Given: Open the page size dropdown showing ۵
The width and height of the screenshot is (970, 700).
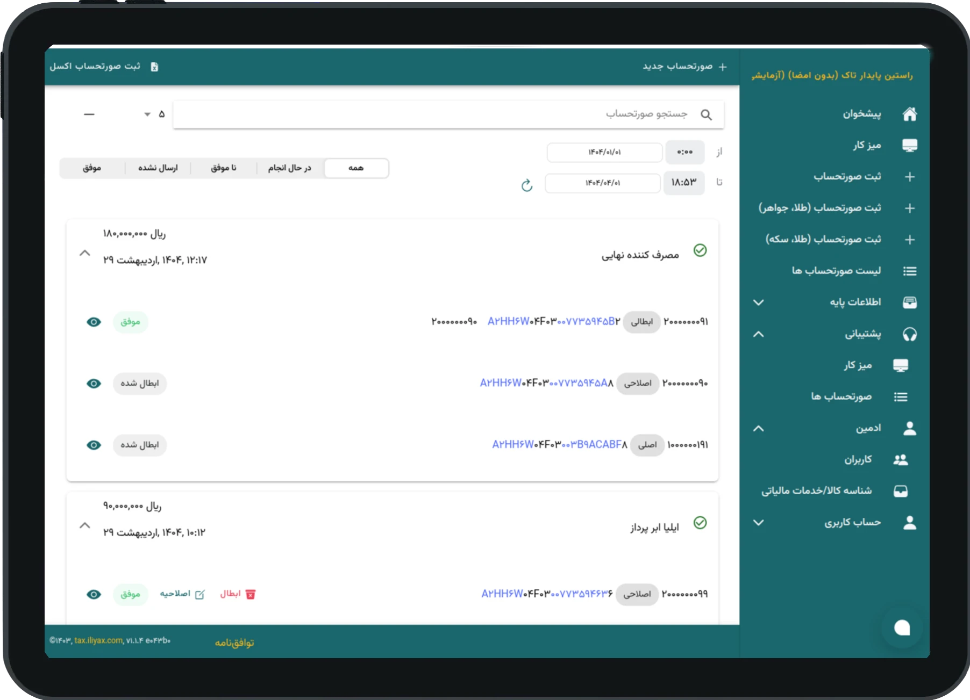Looking at the screenshot, I should [154, 114].
